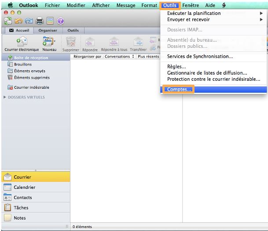Click the green zoom window button
The height and width of the screenshot is (231, 268).
(x=19, y=13)
